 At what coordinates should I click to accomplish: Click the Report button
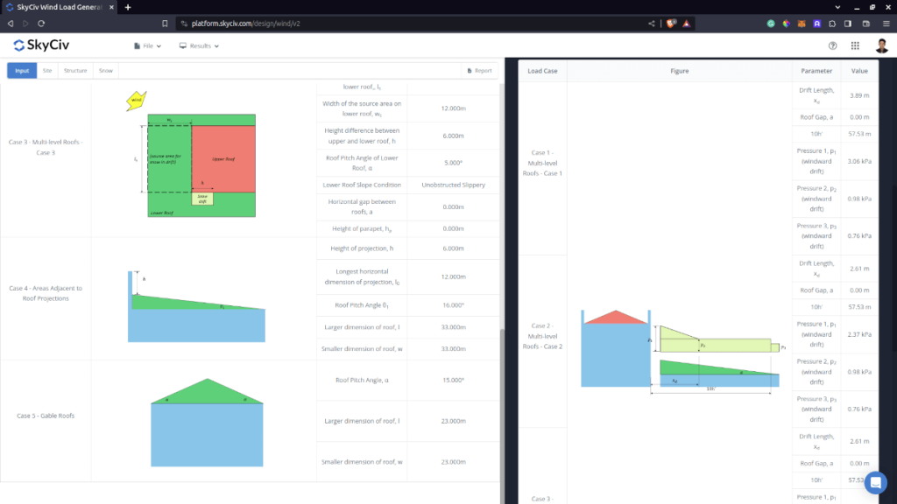click(x=479, y=70)
